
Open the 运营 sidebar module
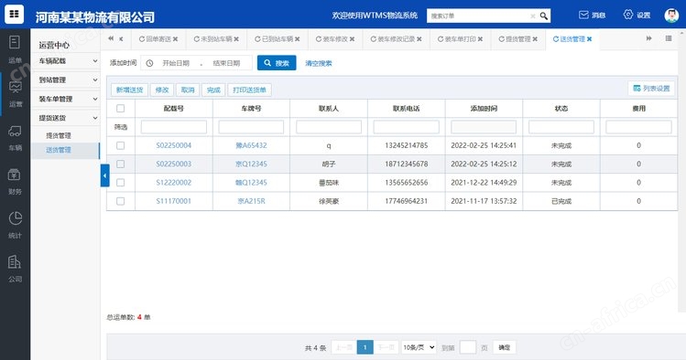point(16,93)
